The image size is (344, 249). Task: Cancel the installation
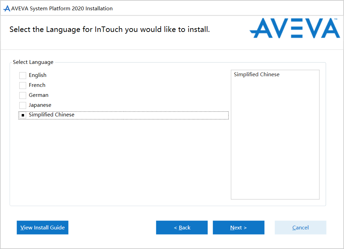[x=300, y=228]
